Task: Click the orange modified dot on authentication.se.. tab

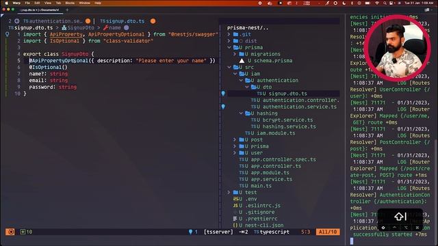Action: point(88,21)
